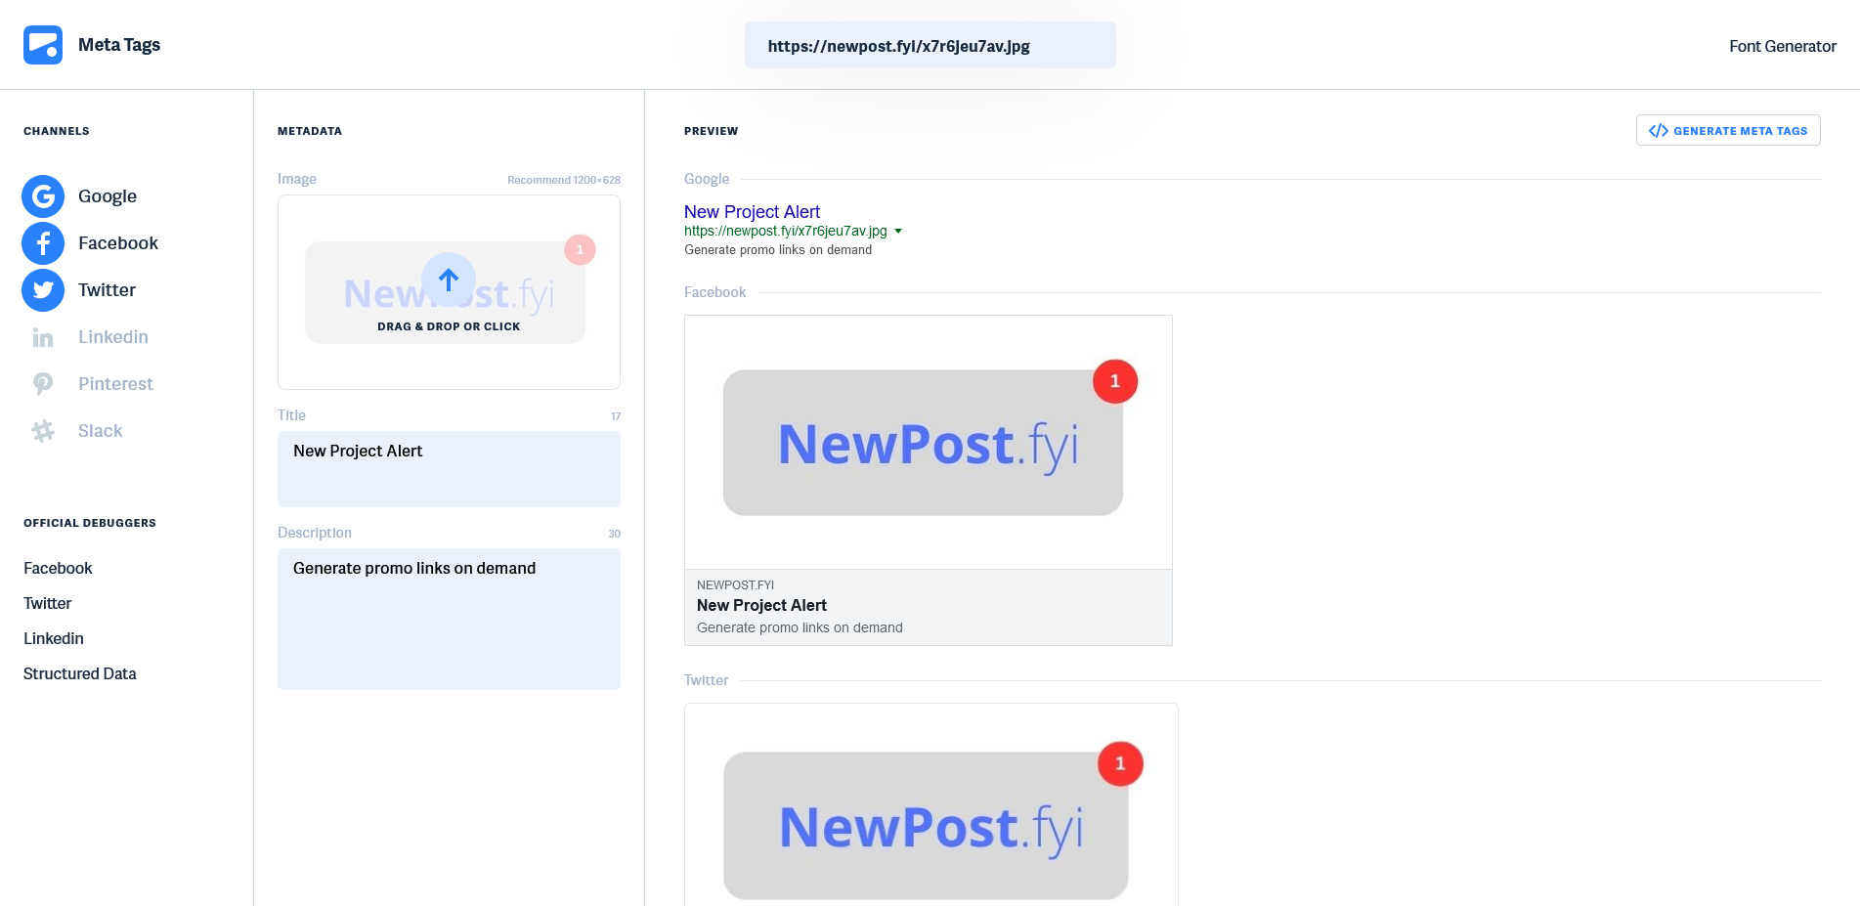This screenshot has height=906, width=1860.
Task: Click the Generate Meta Tags button
Action: click(x=1728, y=131)
